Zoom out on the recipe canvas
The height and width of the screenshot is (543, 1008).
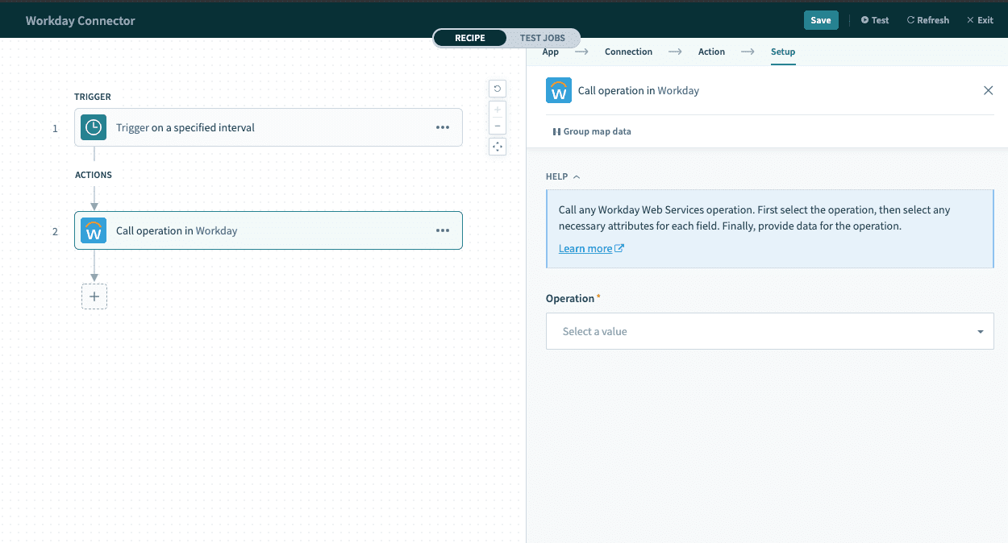click(498, 126)
